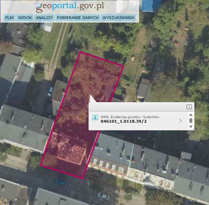This screenshot has height=205, width=209.
Task: Click the popup scroll down arrow
Action: 191,126
